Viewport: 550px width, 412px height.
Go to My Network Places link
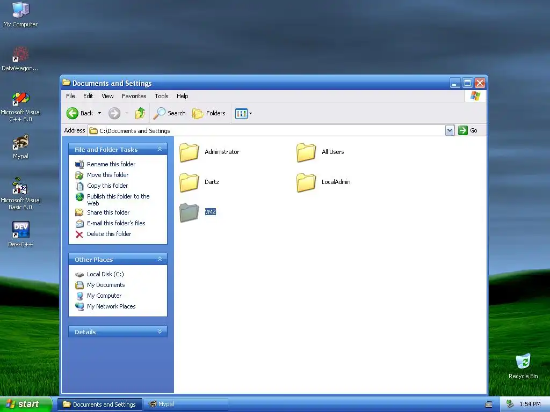[111, 306]
